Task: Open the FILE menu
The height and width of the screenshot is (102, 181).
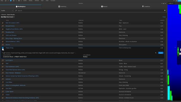Action: 2,1
